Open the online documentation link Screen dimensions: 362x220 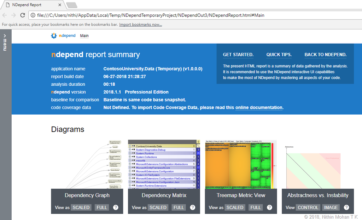[259, 108]
